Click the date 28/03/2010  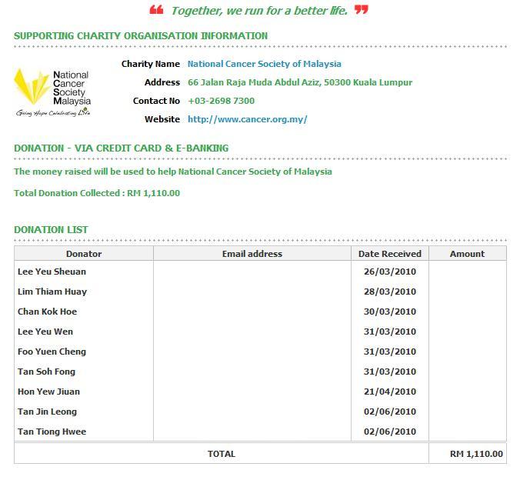[390, 292]
